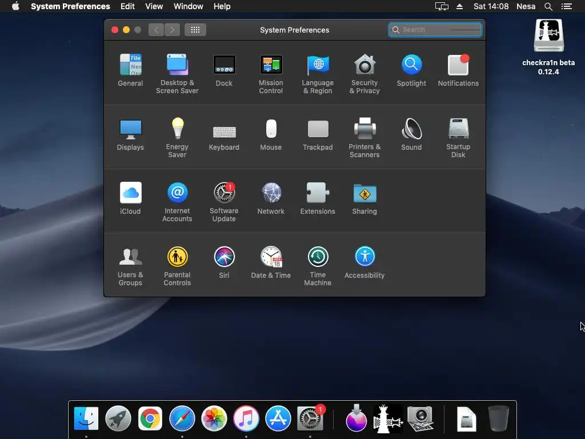
Task: Open the Startup Disk preference pane
Action: (x=458, y=138)
